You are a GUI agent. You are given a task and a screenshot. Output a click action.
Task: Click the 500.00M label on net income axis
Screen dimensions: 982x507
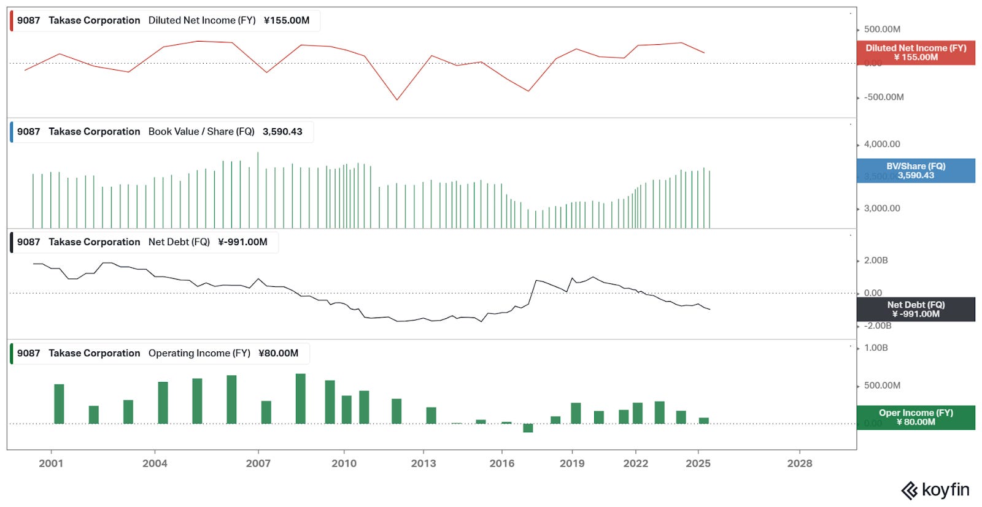pos(882,29)
